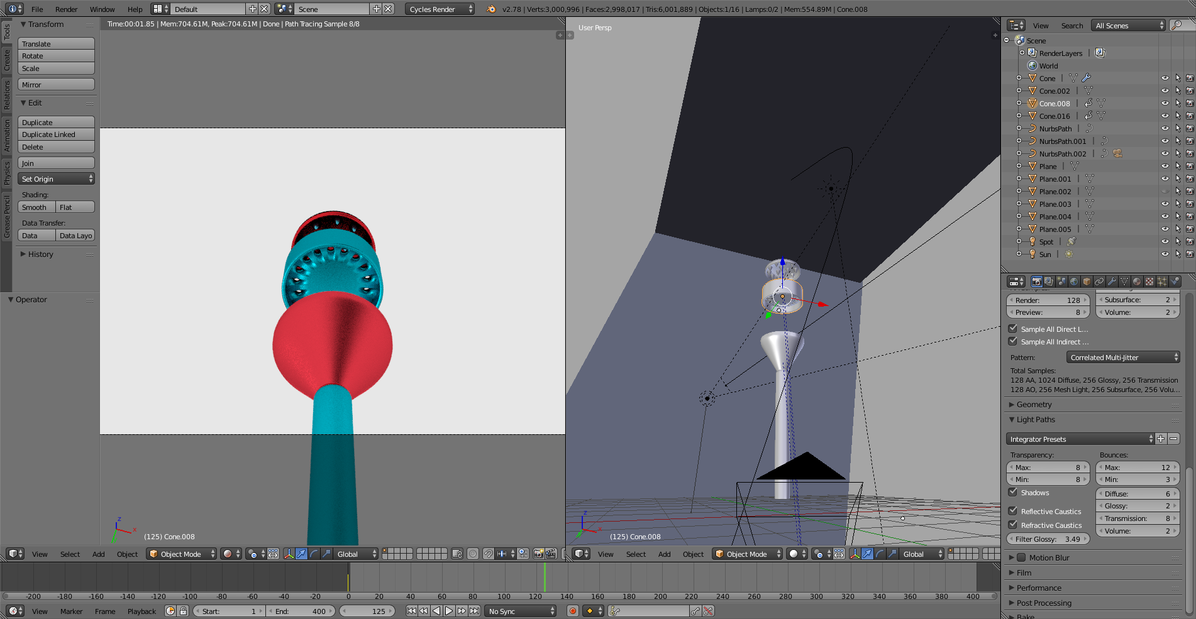Screen dimensions: 1196x619
Task: Toggle Sample All Indirect Lights checkbox
Action: 1012,341
